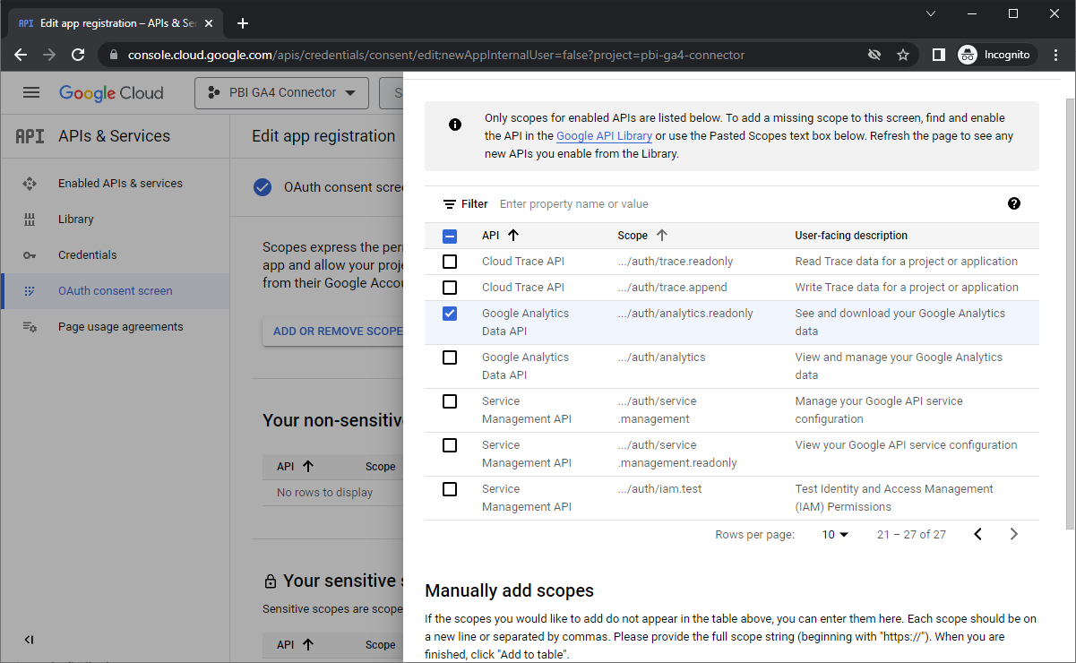Uncheck the analytics.readonly scope checkbox
This screenshot has height=663, width=1076.
coord(450,314)
